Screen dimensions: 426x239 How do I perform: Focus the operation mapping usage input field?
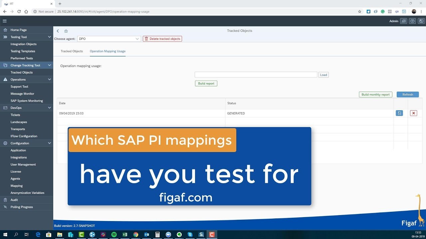coord(256,75)
